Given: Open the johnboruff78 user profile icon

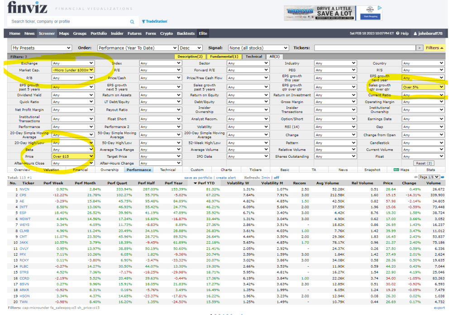Looking at the screenshot, I should pos(415,33).
